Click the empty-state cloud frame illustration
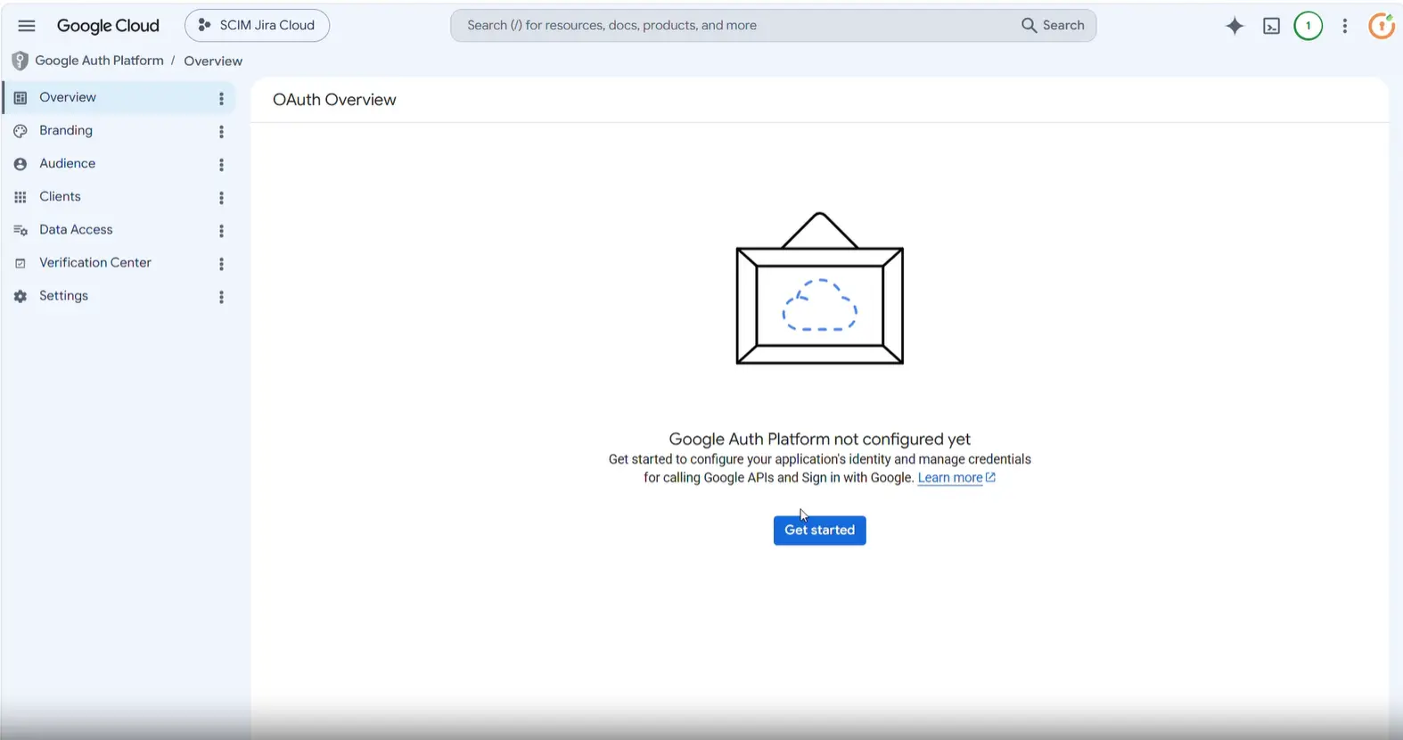This screenshot has height=740, width=1403. [819, 288]
